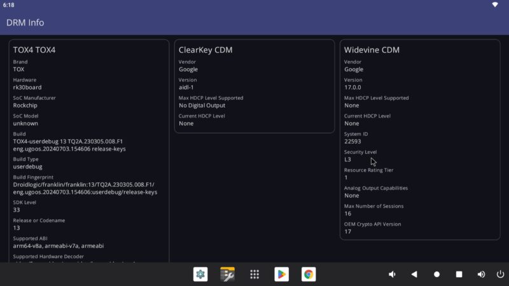Image resolution: width=509 pixels, height=286 pixels.
Task: Click the Wi-Fi status icon in status bar
Action: pos(495,4)
